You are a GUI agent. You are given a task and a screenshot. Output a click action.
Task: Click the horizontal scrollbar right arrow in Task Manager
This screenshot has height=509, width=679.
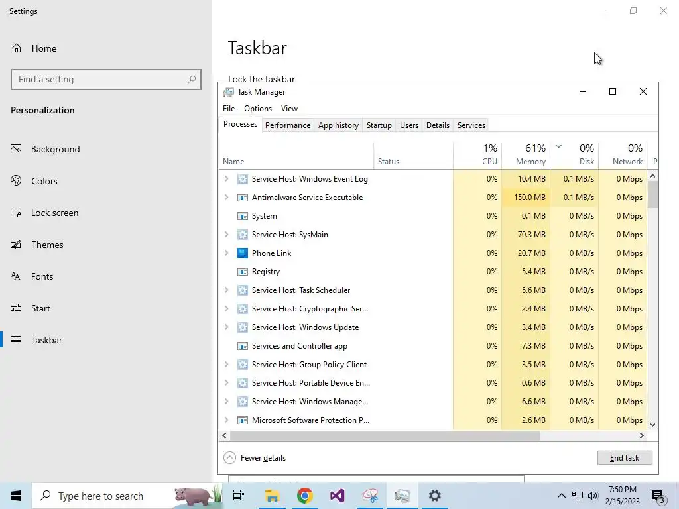[x=642, y=436]
